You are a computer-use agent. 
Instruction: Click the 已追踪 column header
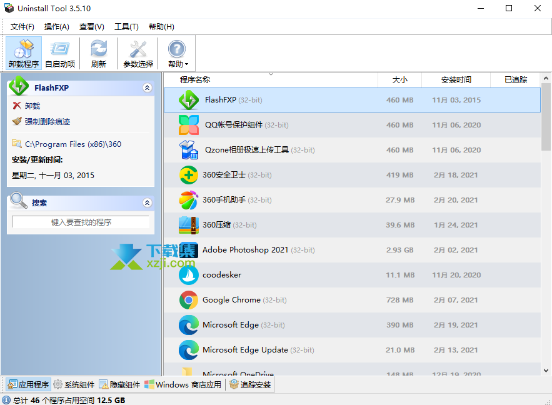point(515,80)
